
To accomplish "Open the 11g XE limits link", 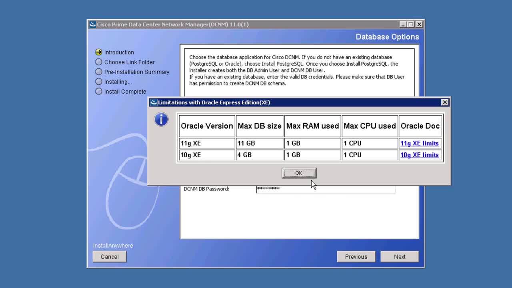I will (x=420, y=143).
